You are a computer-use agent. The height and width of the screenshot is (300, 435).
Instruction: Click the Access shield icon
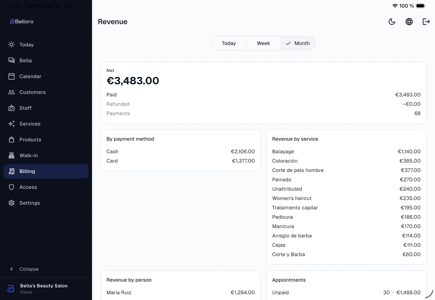click(x=11, y=187)
